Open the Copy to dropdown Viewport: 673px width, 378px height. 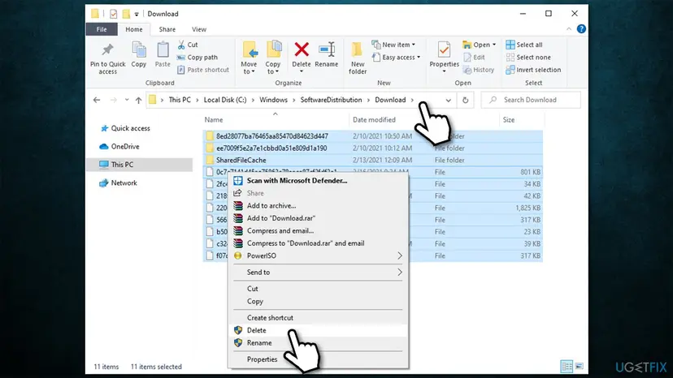click(x=273, y=58)
